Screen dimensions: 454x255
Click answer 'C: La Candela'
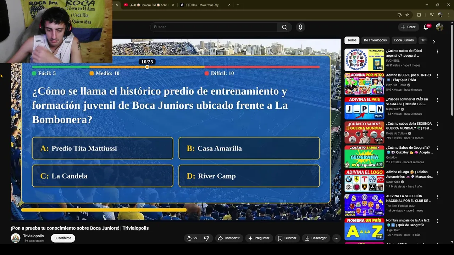pos(103,176)
